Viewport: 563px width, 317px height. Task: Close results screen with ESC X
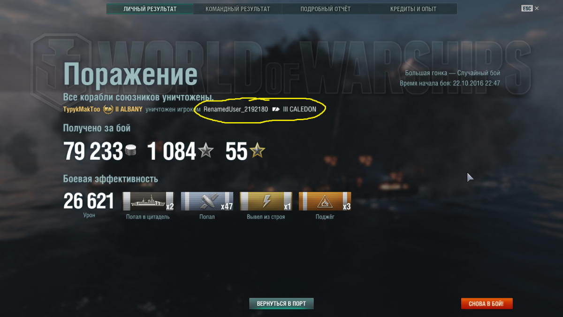tap(530, 8)
